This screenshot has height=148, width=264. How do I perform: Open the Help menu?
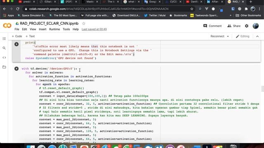75,29
